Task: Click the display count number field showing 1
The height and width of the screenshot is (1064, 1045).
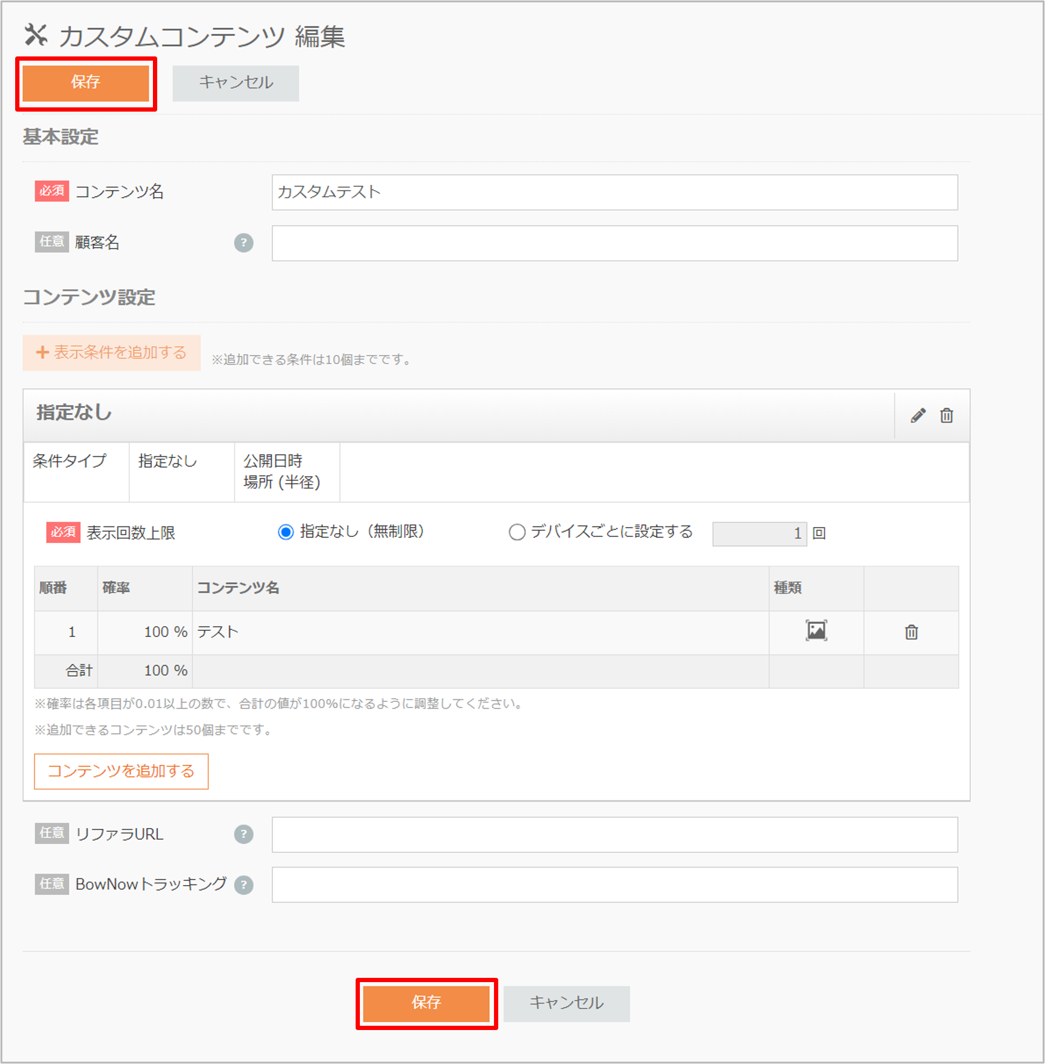Action: (760, 534)
